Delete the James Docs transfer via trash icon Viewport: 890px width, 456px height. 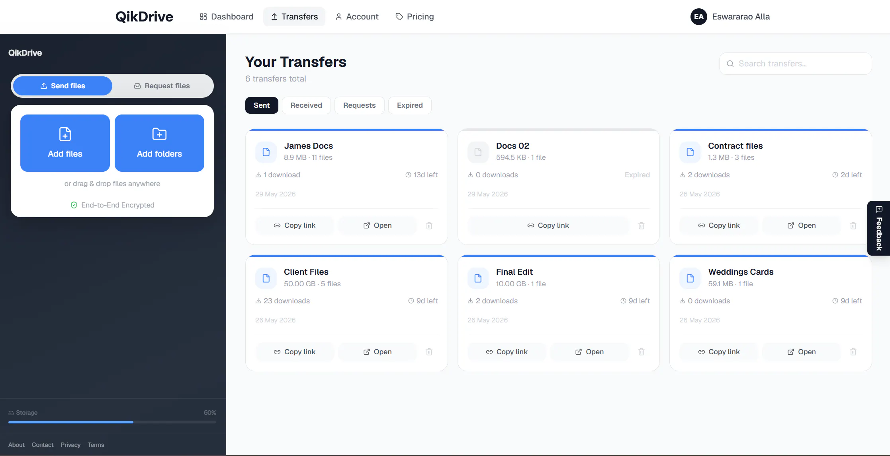coord(429,225)
